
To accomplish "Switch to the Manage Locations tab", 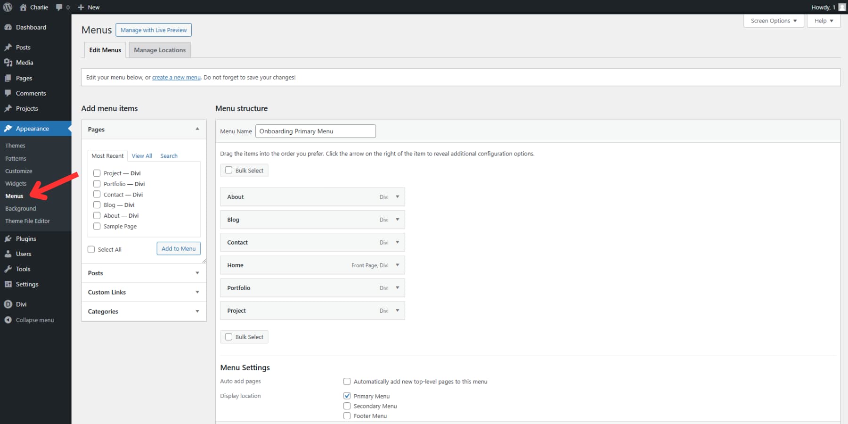I will point(159,49).
